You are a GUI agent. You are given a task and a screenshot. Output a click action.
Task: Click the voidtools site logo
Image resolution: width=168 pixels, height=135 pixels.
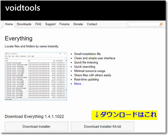pos(23,8)
